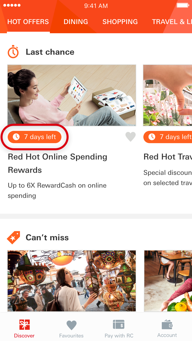
Task: Tap battery indicator in status bar
Action: point(183,5)
